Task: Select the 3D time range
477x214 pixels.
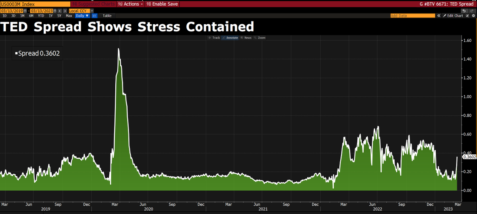Action: [x=14, y=16]
